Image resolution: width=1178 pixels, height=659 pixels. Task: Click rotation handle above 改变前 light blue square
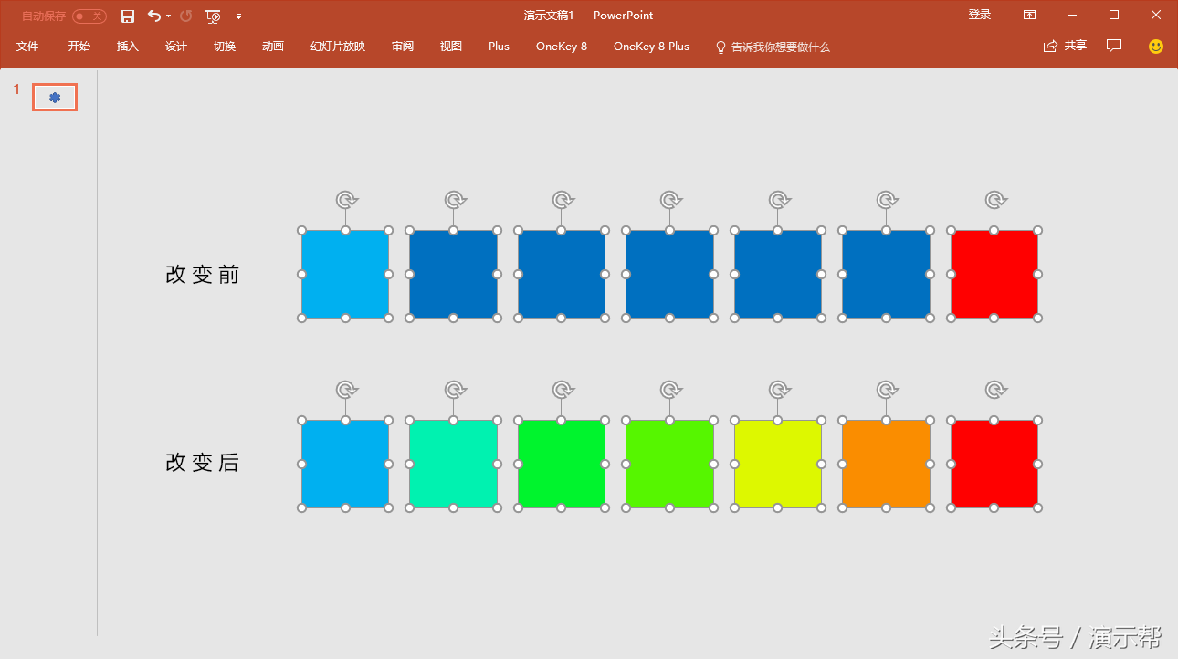[346, 200]
